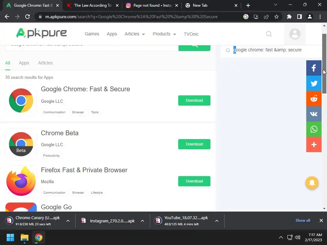Show hidden system tray icons

coord(281,237)
